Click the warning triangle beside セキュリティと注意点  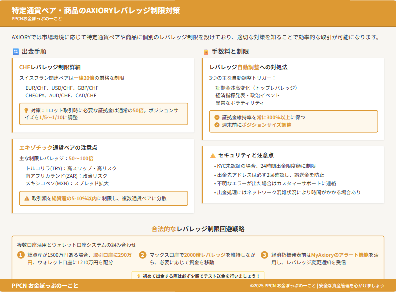pos(213,155)
